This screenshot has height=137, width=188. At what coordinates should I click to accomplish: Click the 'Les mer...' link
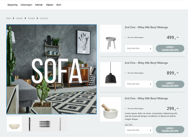(129, 125)
